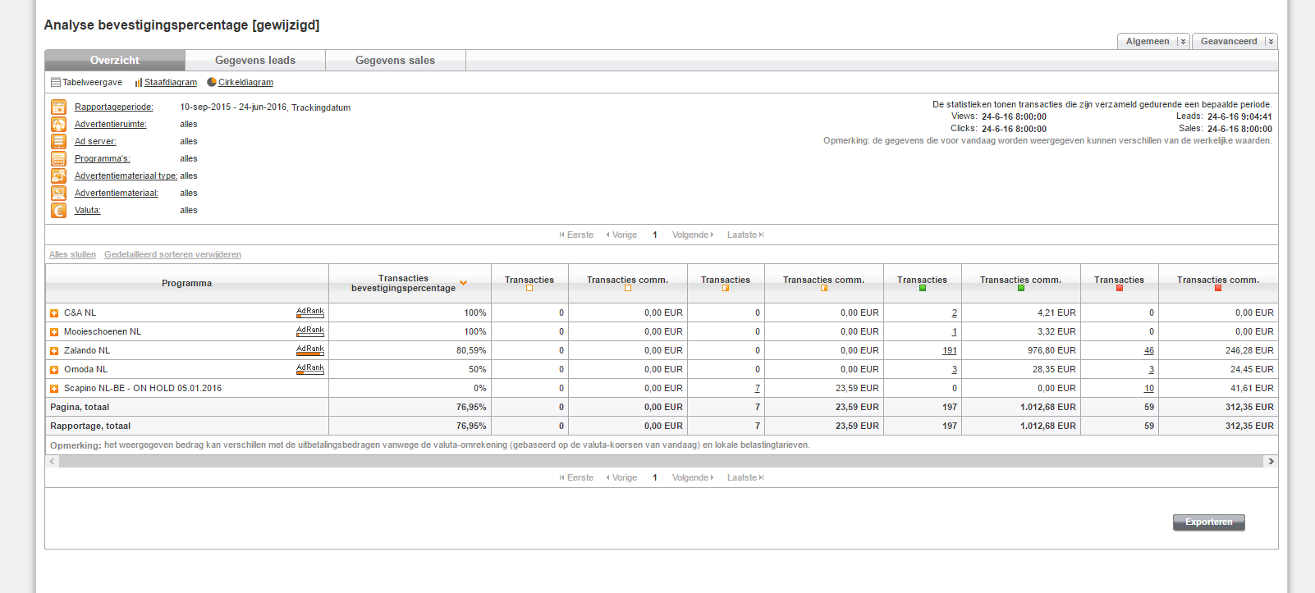
Task: Click the Transacties bevestigingspercentage column header
Action: point(410,284)
